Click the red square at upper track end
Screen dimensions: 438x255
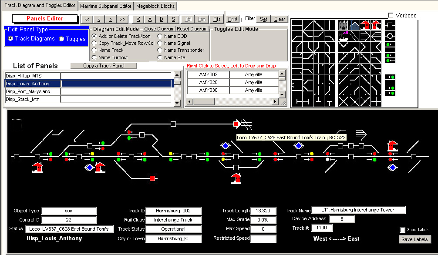(x=236, y=124)
